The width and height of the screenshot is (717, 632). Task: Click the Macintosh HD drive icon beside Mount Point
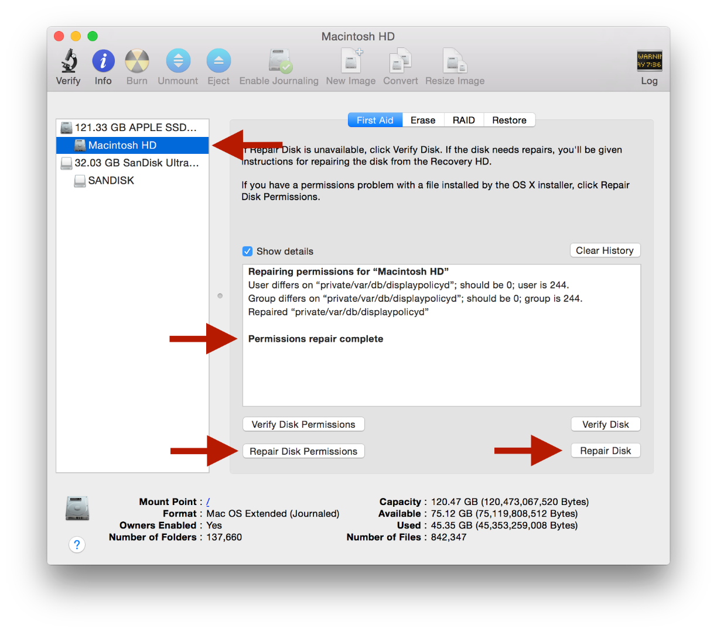[x=77, y=509]
